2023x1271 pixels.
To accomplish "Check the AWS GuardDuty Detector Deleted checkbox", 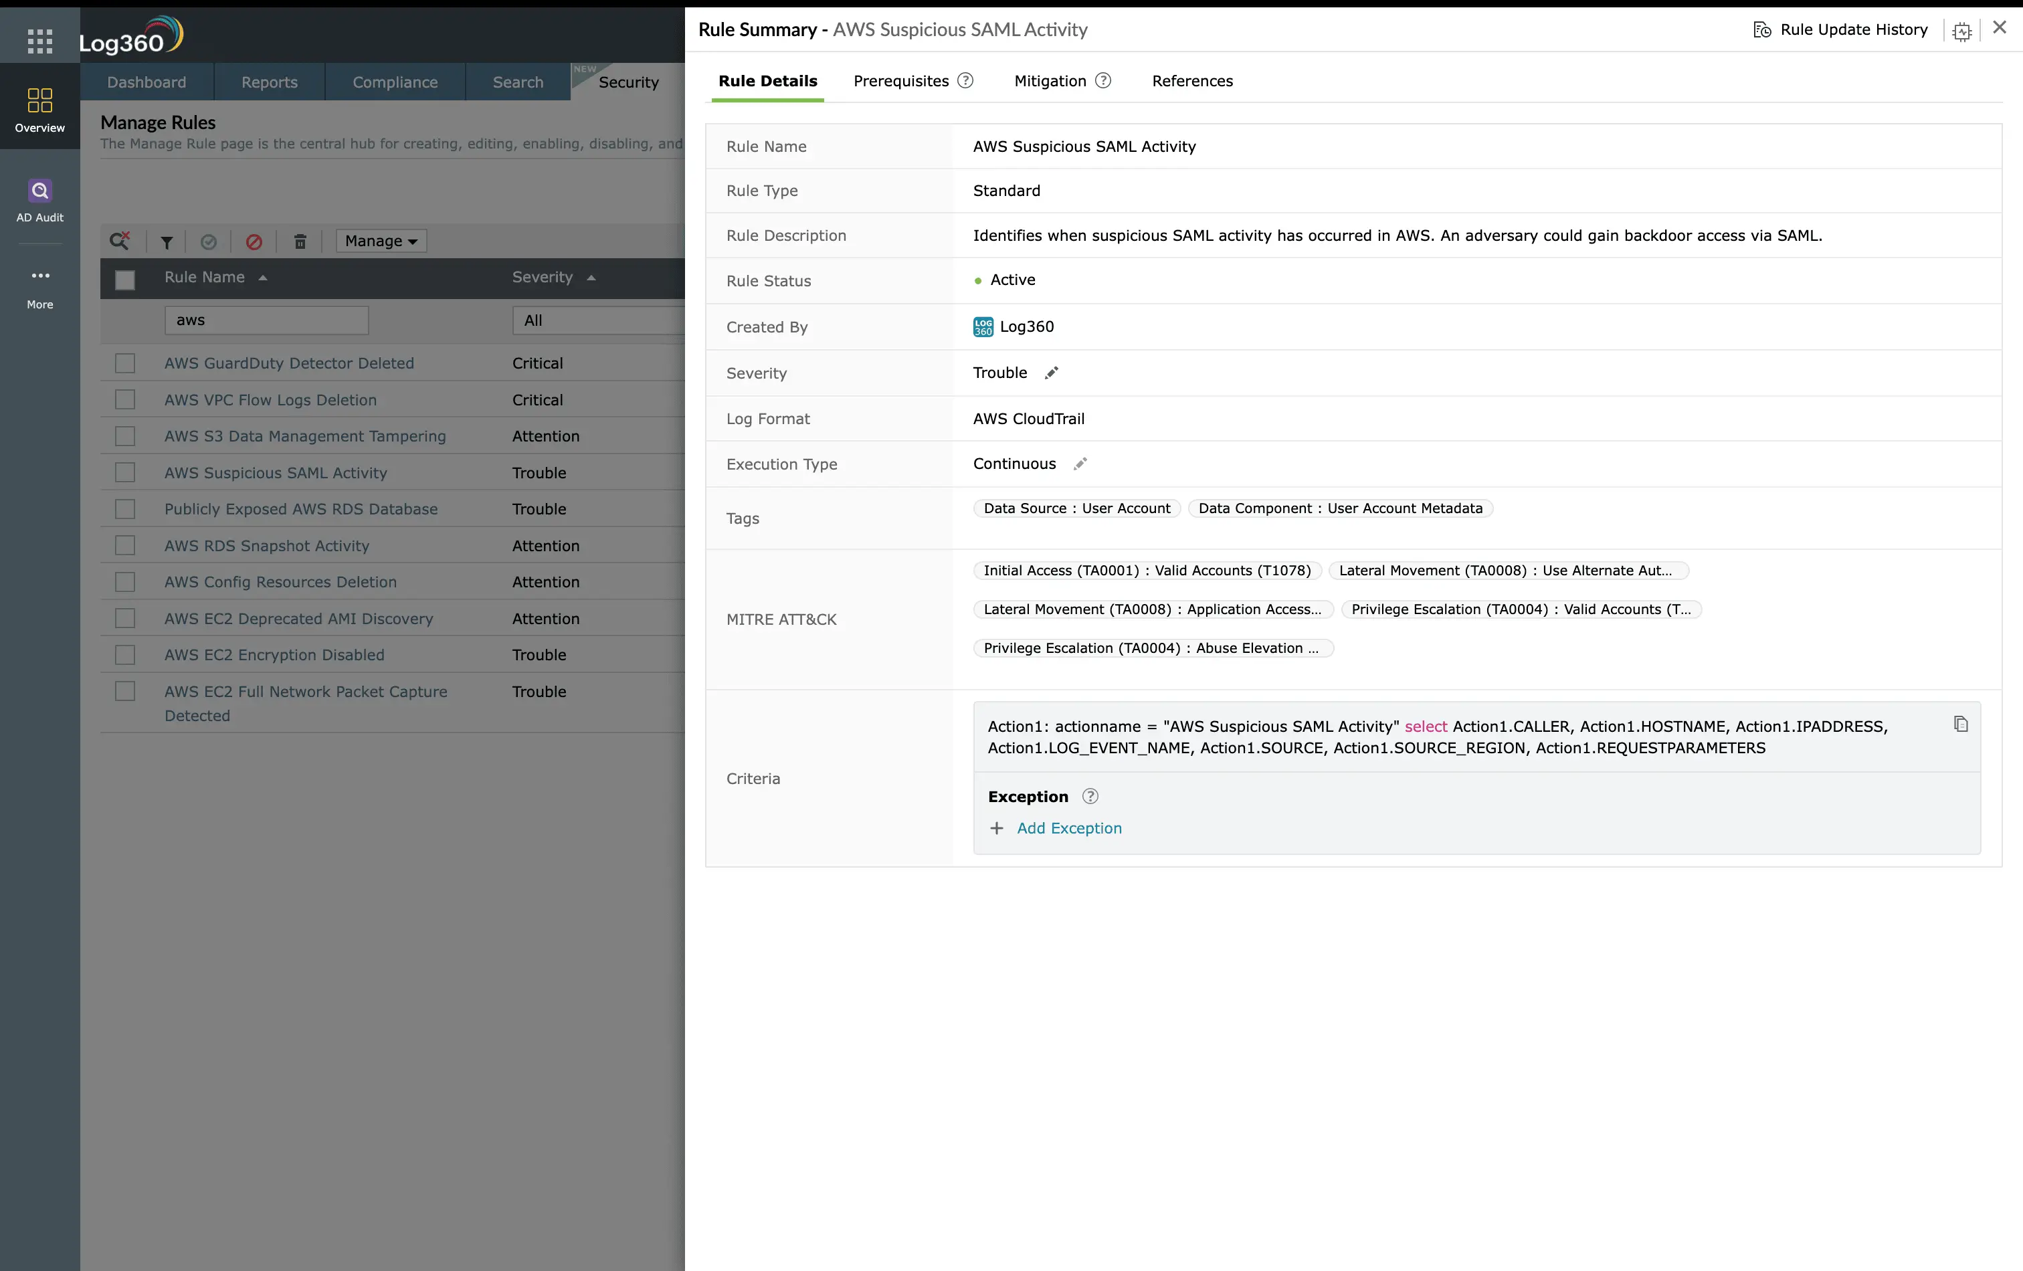I will 125,363.
